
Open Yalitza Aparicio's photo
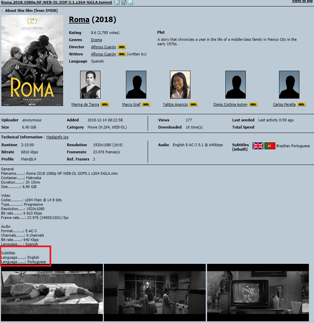tap(180, 85)
